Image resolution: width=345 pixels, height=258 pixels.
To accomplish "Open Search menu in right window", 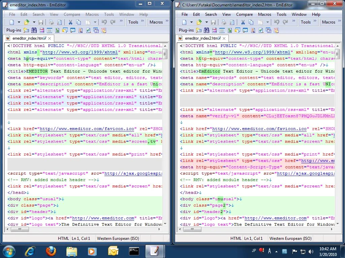I will point(211,14).
